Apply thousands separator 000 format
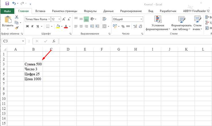The image size is (212, 126). pyautogui.click(x=128, y=26)
